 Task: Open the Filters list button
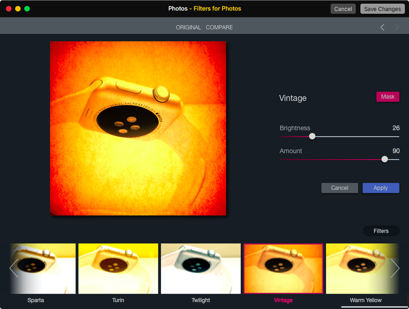381,231
